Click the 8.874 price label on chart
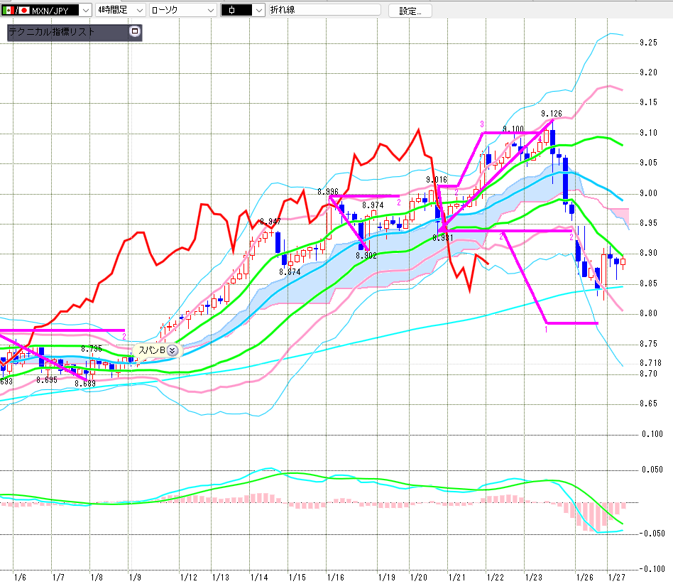Screen dimensions: 673x584 click(x=289, y=272)
